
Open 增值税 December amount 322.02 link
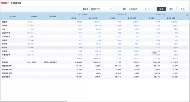[x=80, y=22]
